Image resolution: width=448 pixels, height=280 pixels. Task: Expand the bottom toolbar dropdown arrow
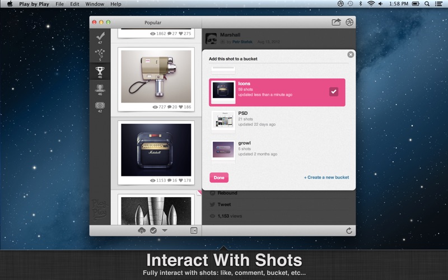pyautogui.click(x=165, y=231)
